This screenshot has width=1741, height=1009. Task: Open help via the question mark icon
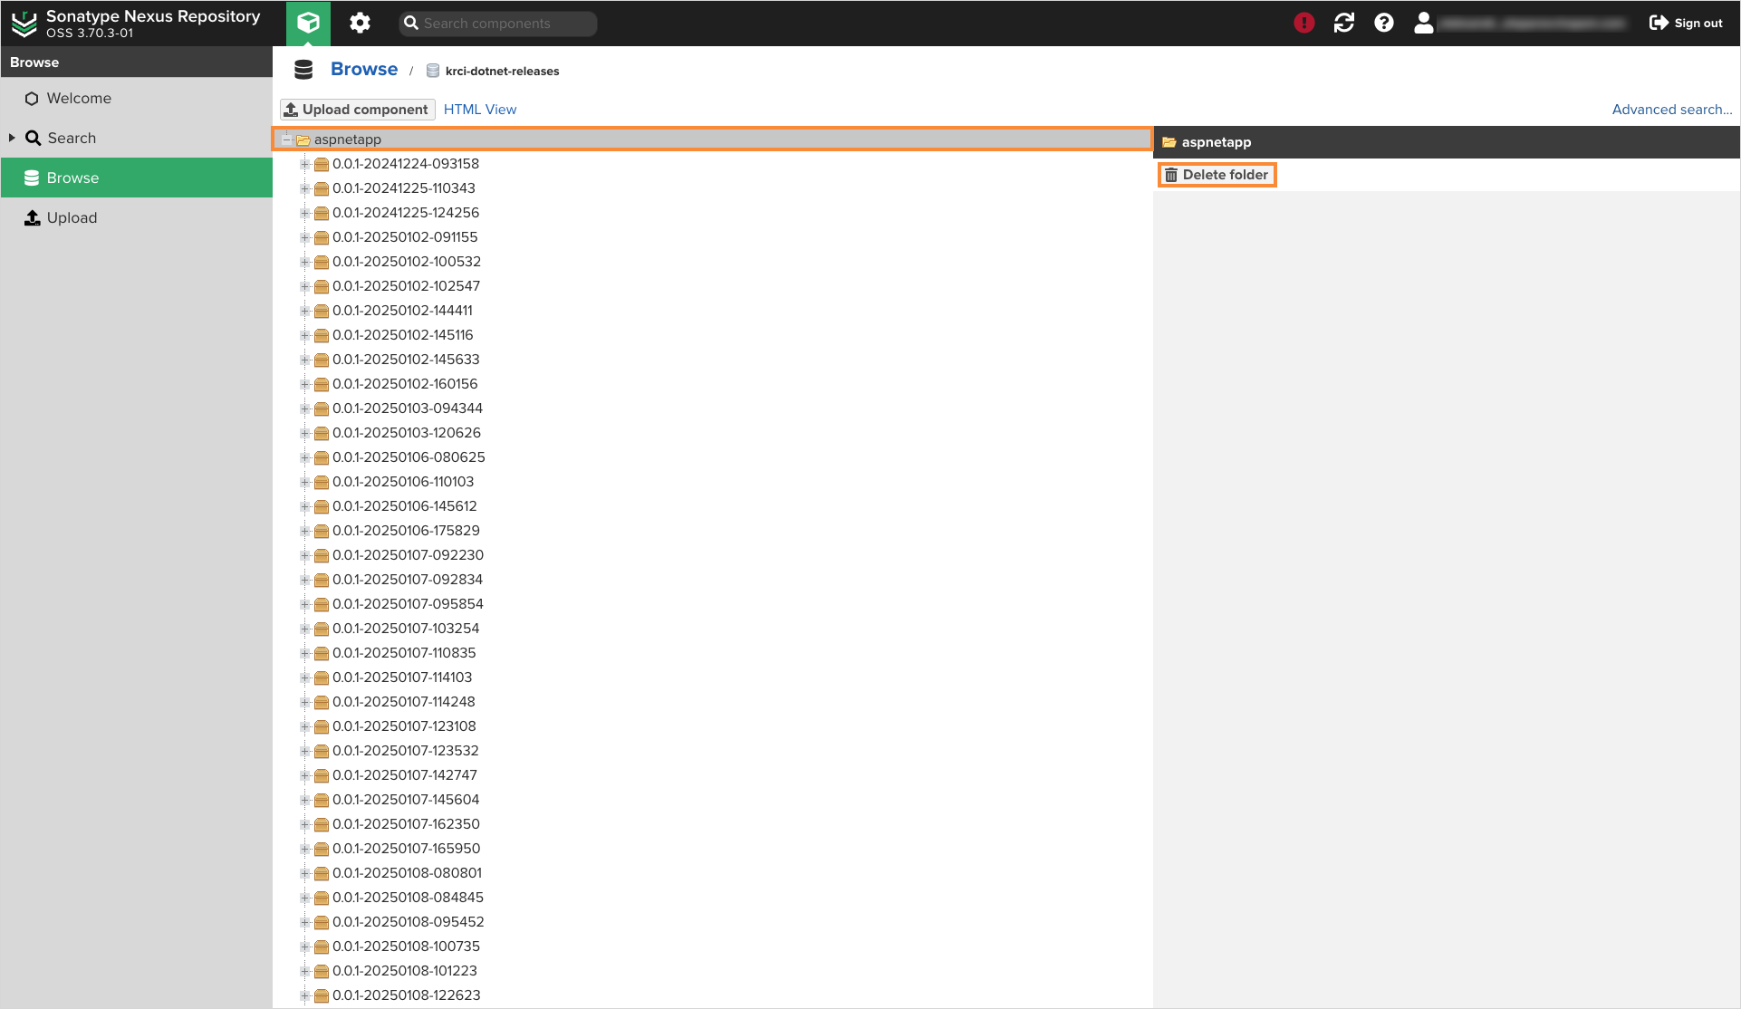[1383, 23]
